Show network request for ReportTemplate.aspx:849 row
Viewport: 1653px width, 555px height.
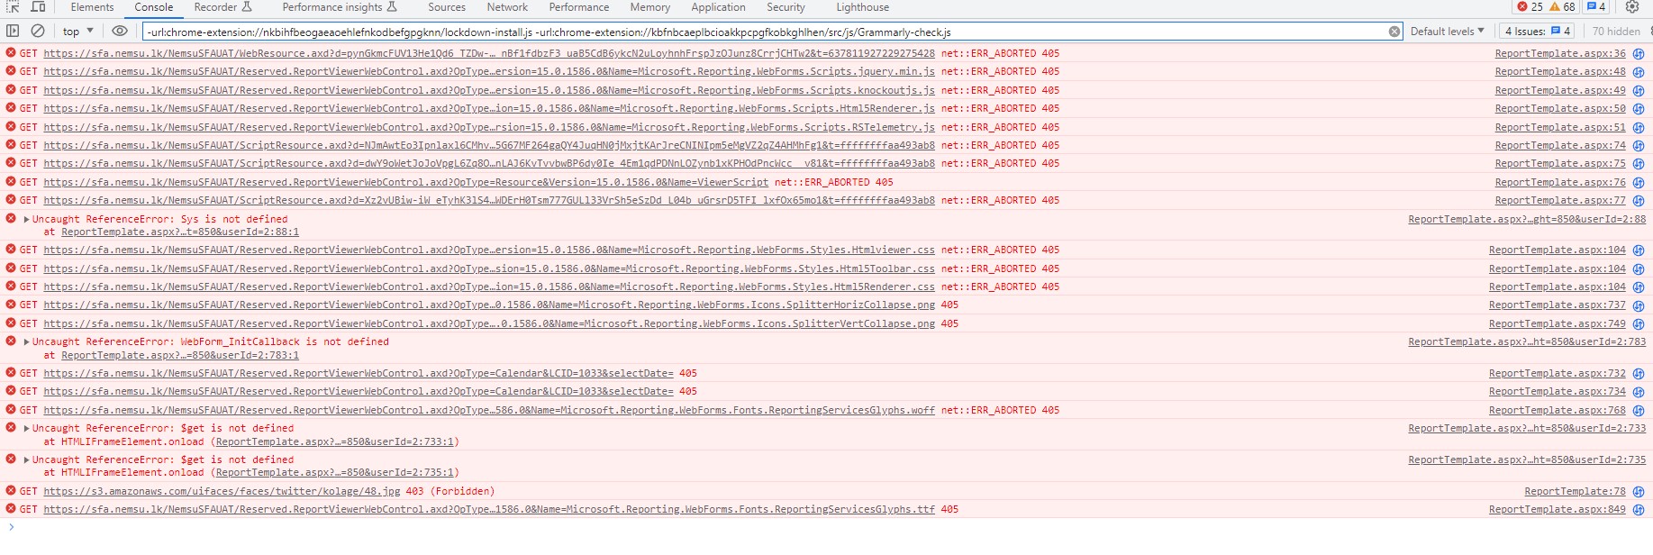1639,509
